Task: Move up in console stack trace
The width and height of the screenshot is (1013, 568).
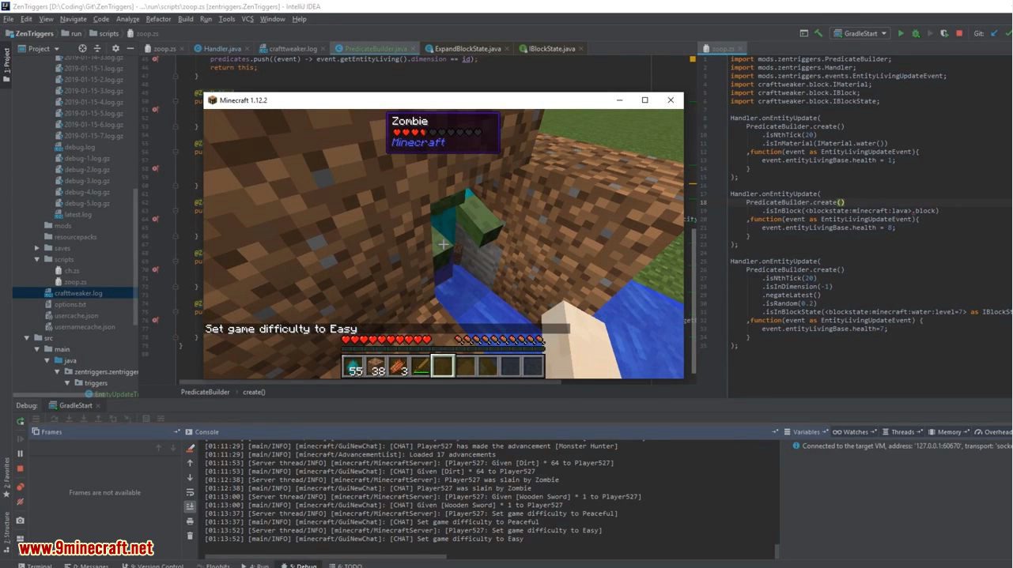Action: (190, 463)
